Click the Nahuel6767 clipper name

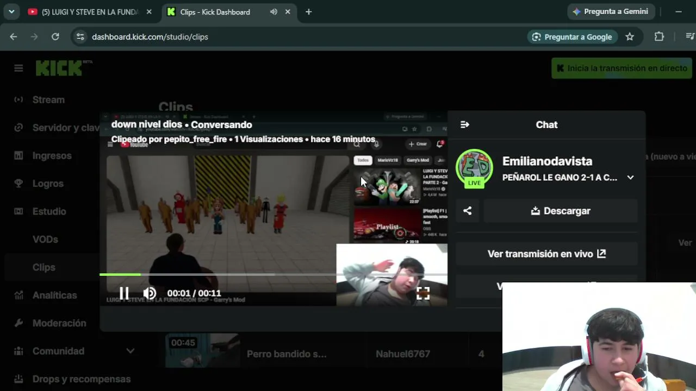(403, 354)
